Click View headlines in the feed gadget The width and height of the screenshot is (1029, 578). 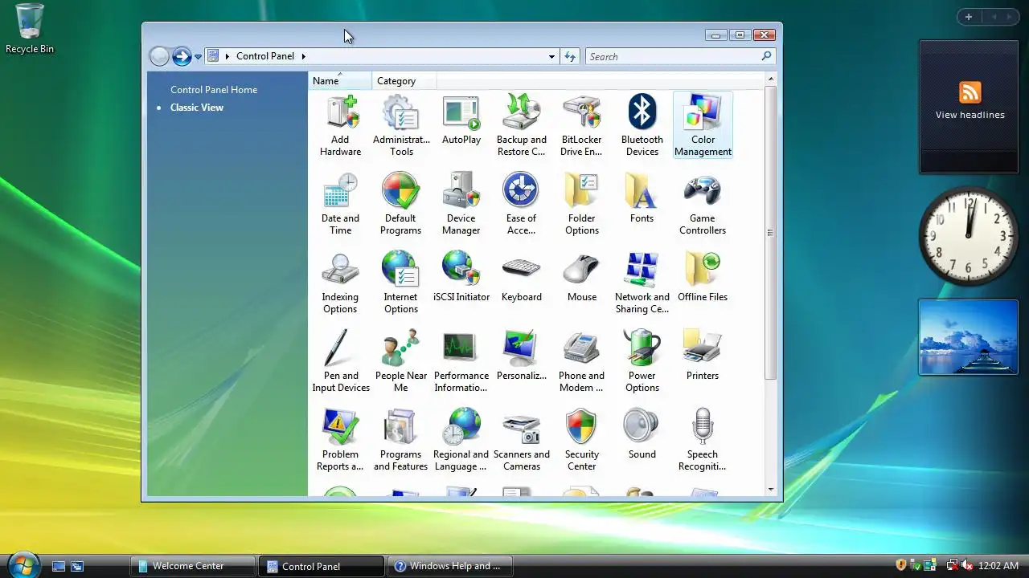pyautogui.click(x=970, y=115)
